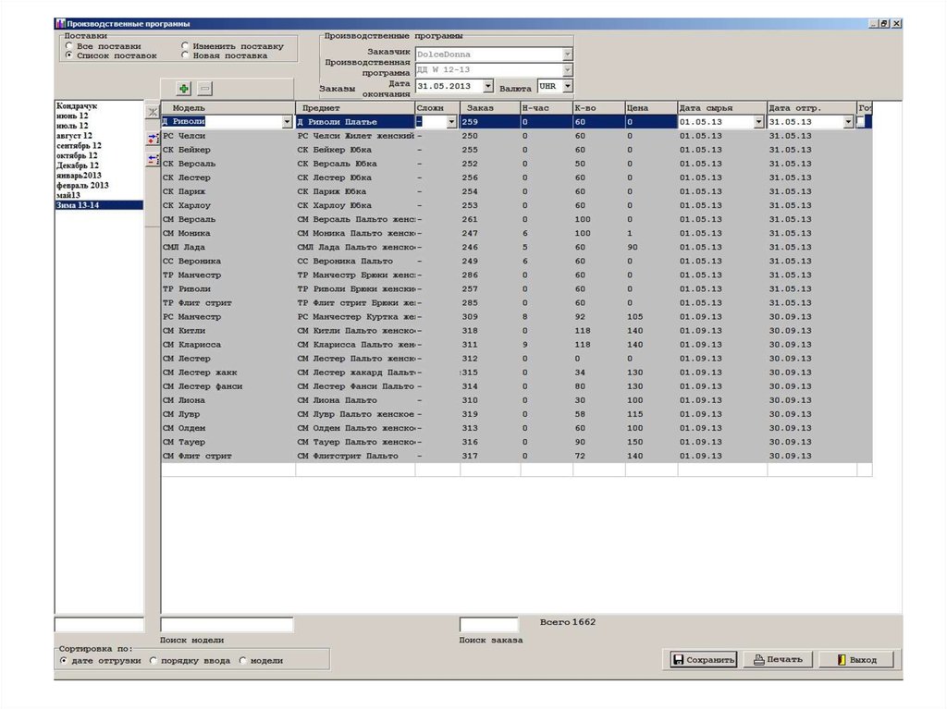Click the 'Печать' print button
The height and width of the screenshot is (709, 947).
[x=779, y=659]
